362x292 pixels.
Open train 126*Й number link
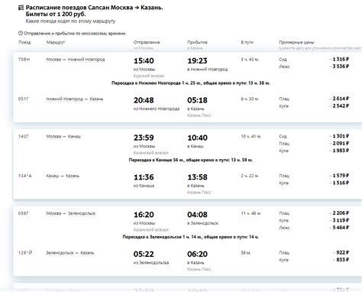tap(25, 253)
